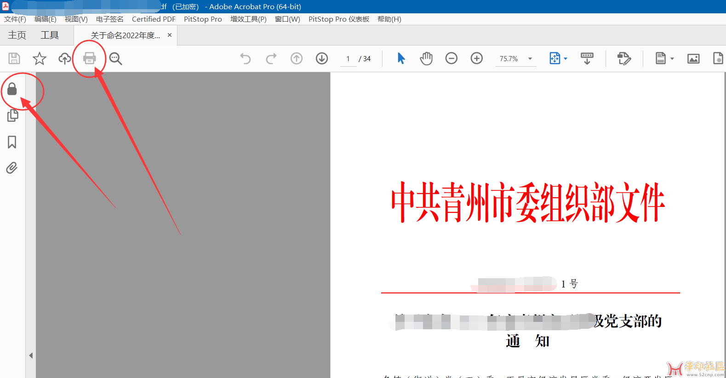Expand the 75.7% zoom level dropdown
The image size is (726, 378).
tap(530, 59)
